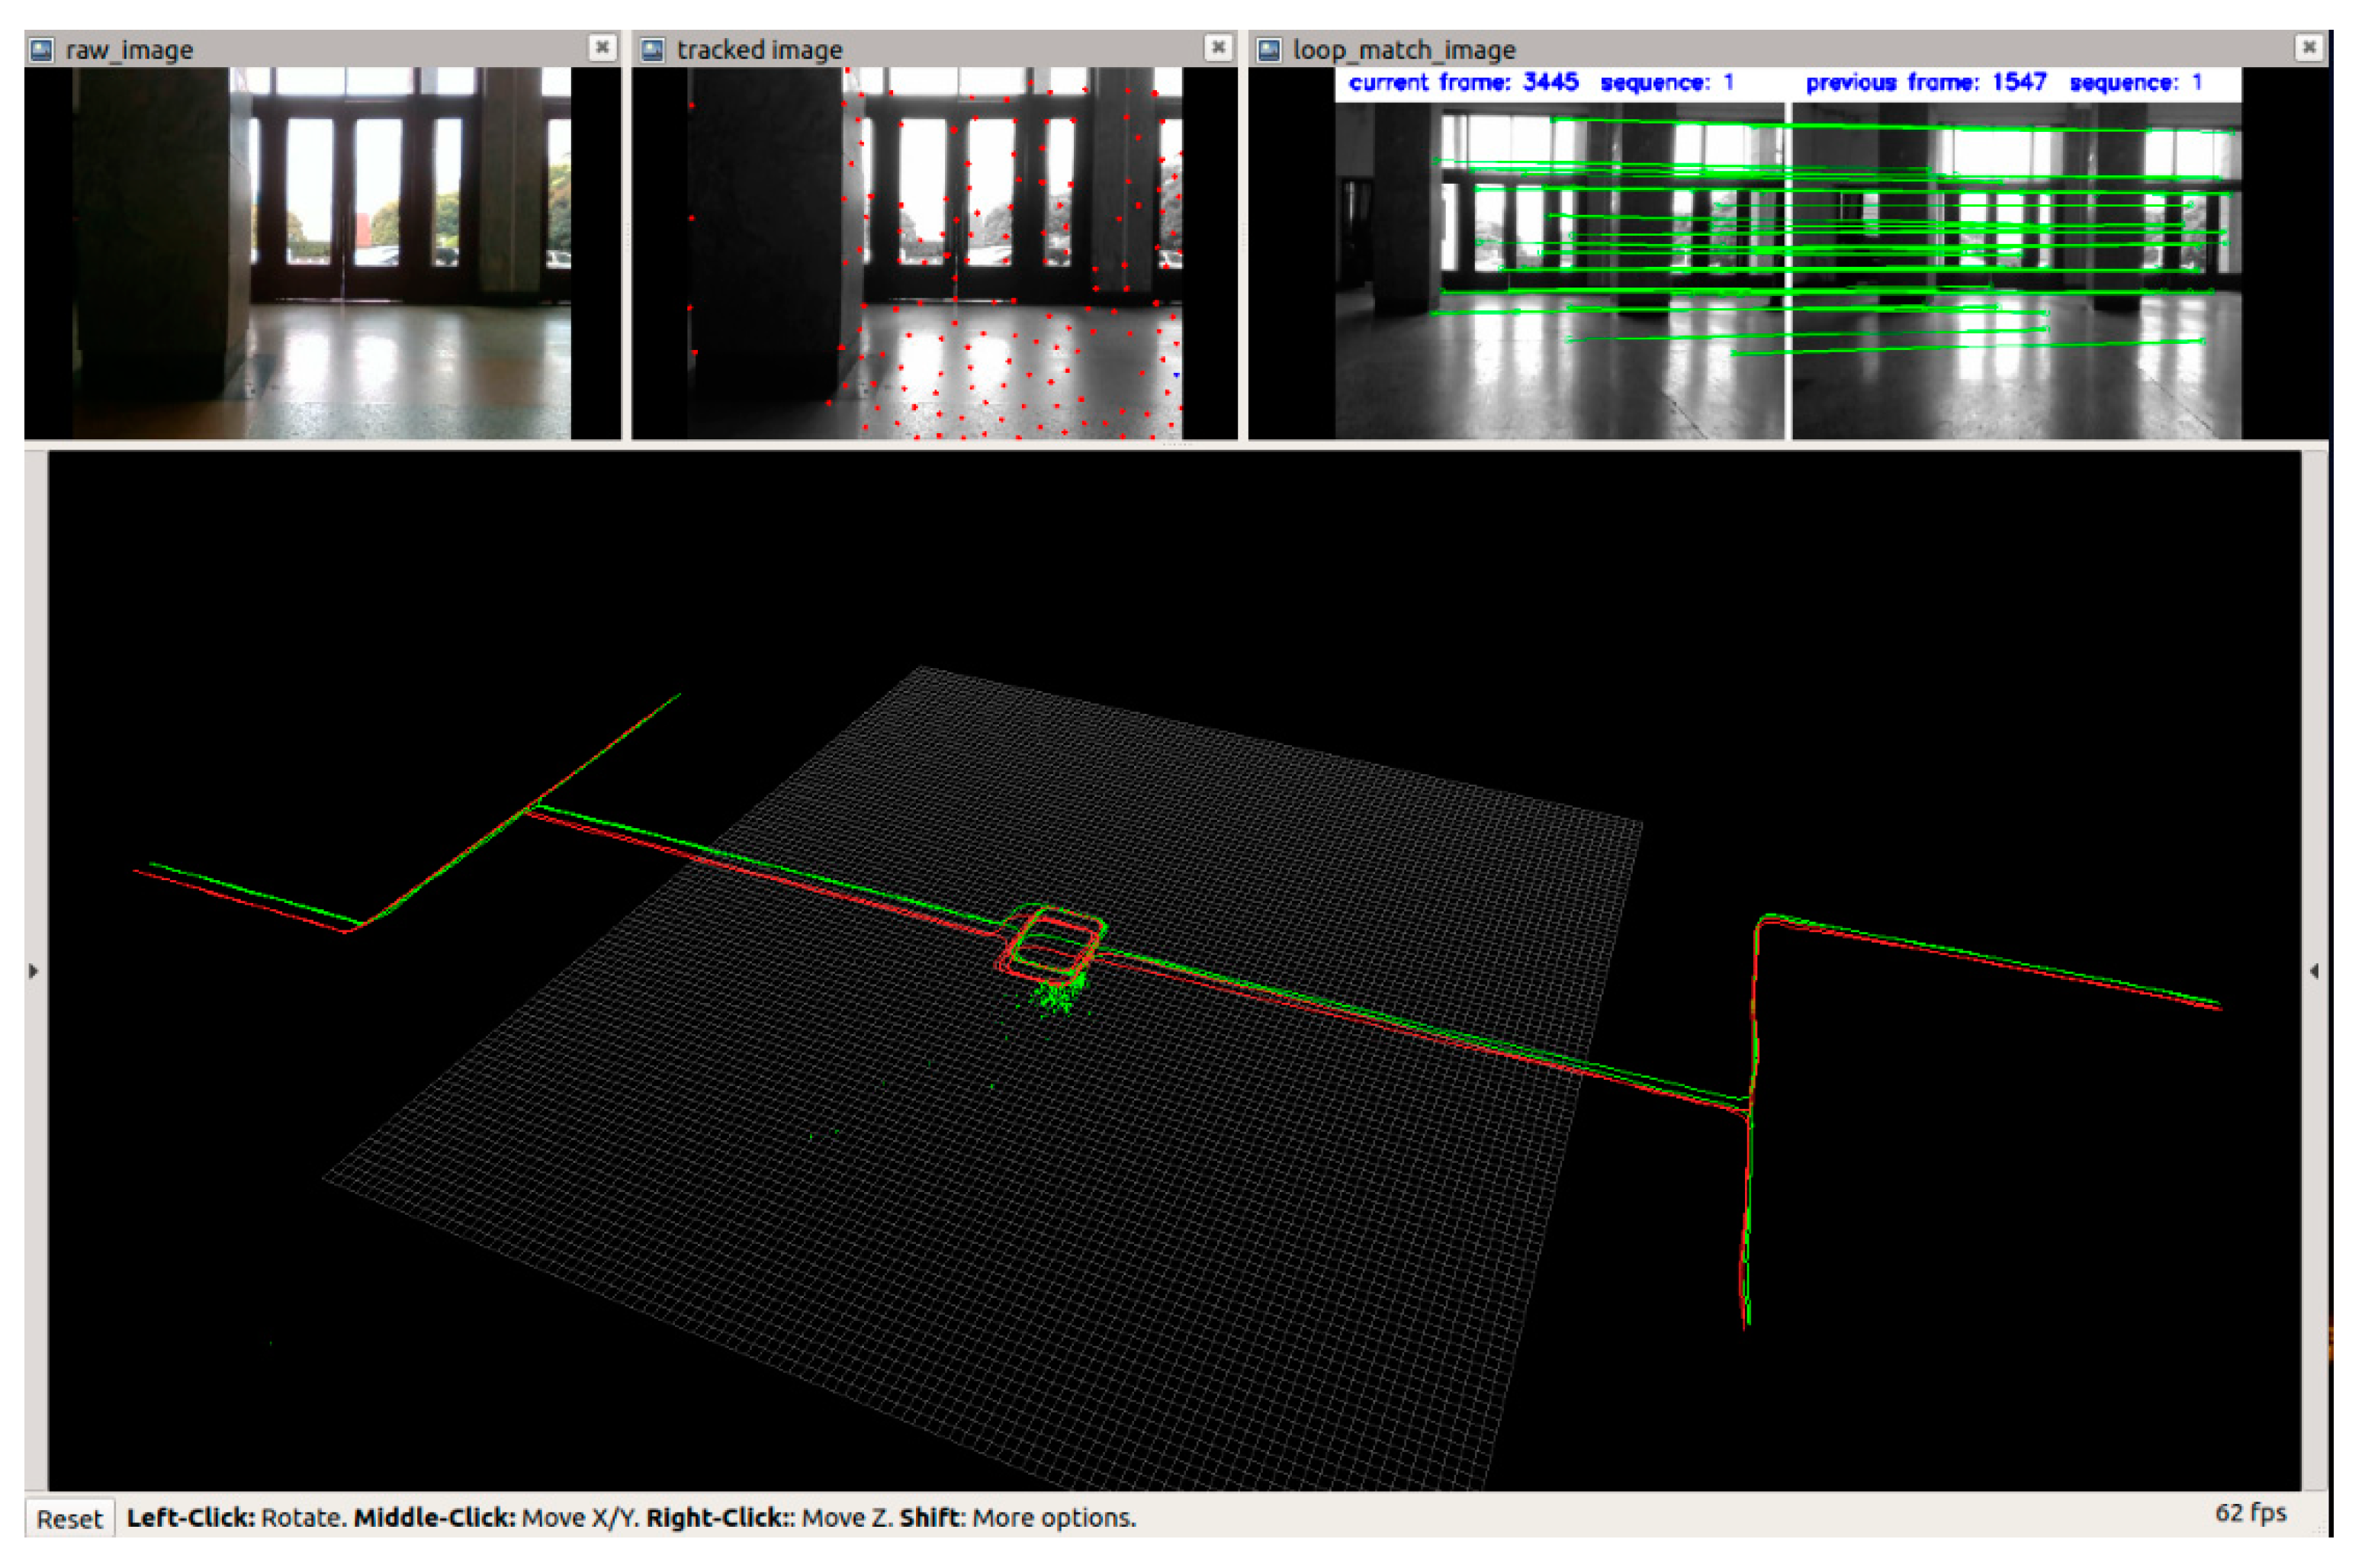Click the raw camera image view
2365x1568 pixels.
(322, 253)
